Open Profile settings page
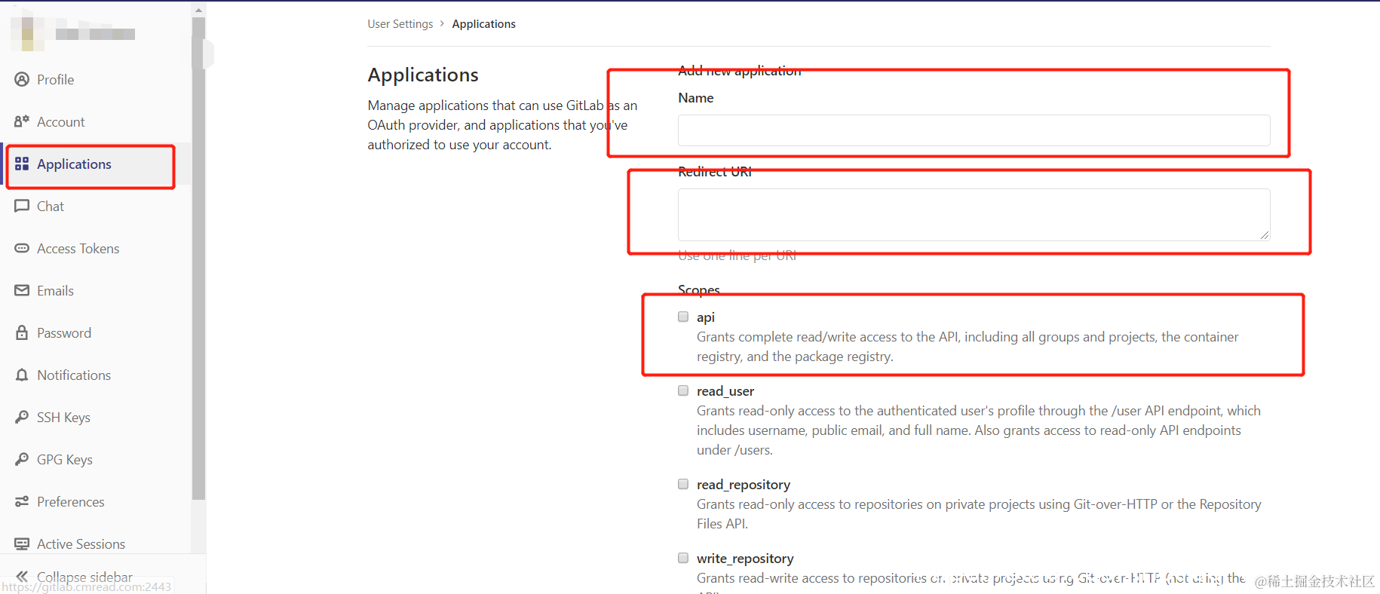The image size is (1380, 594). tap(55, 80)
